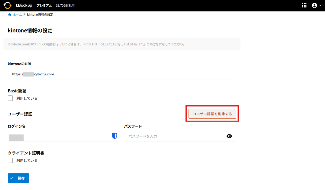Image resolution: width=325 pixels, height=190 pixels.
Task: Open the apps grid menu icon
Action: [x=304, y=5]
